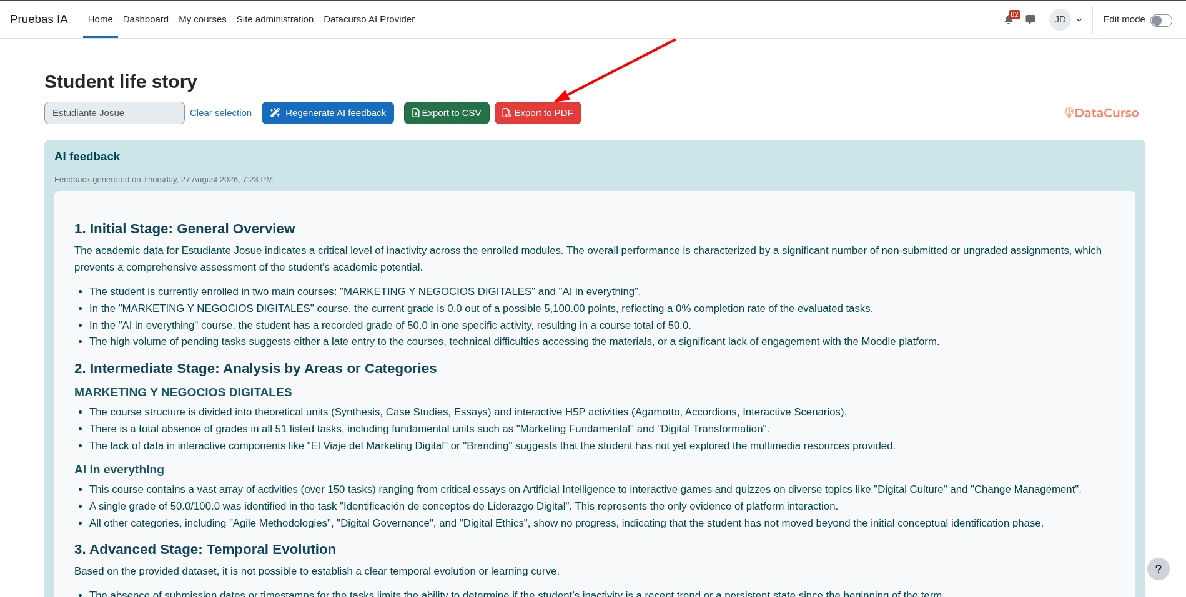Click the bullet mentioning 5,100.00 points

tap(481, 308)
